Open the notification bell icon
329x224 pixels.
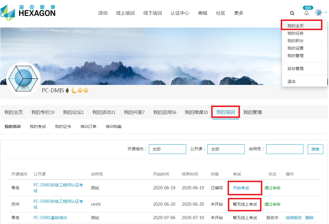click(307, 13)
